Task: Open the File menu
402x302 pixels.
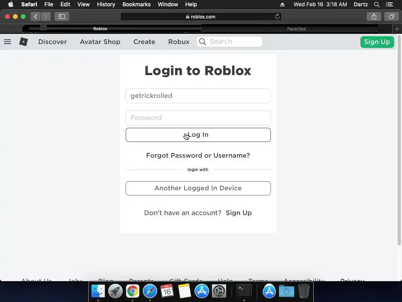Action: tap(48, 4)
